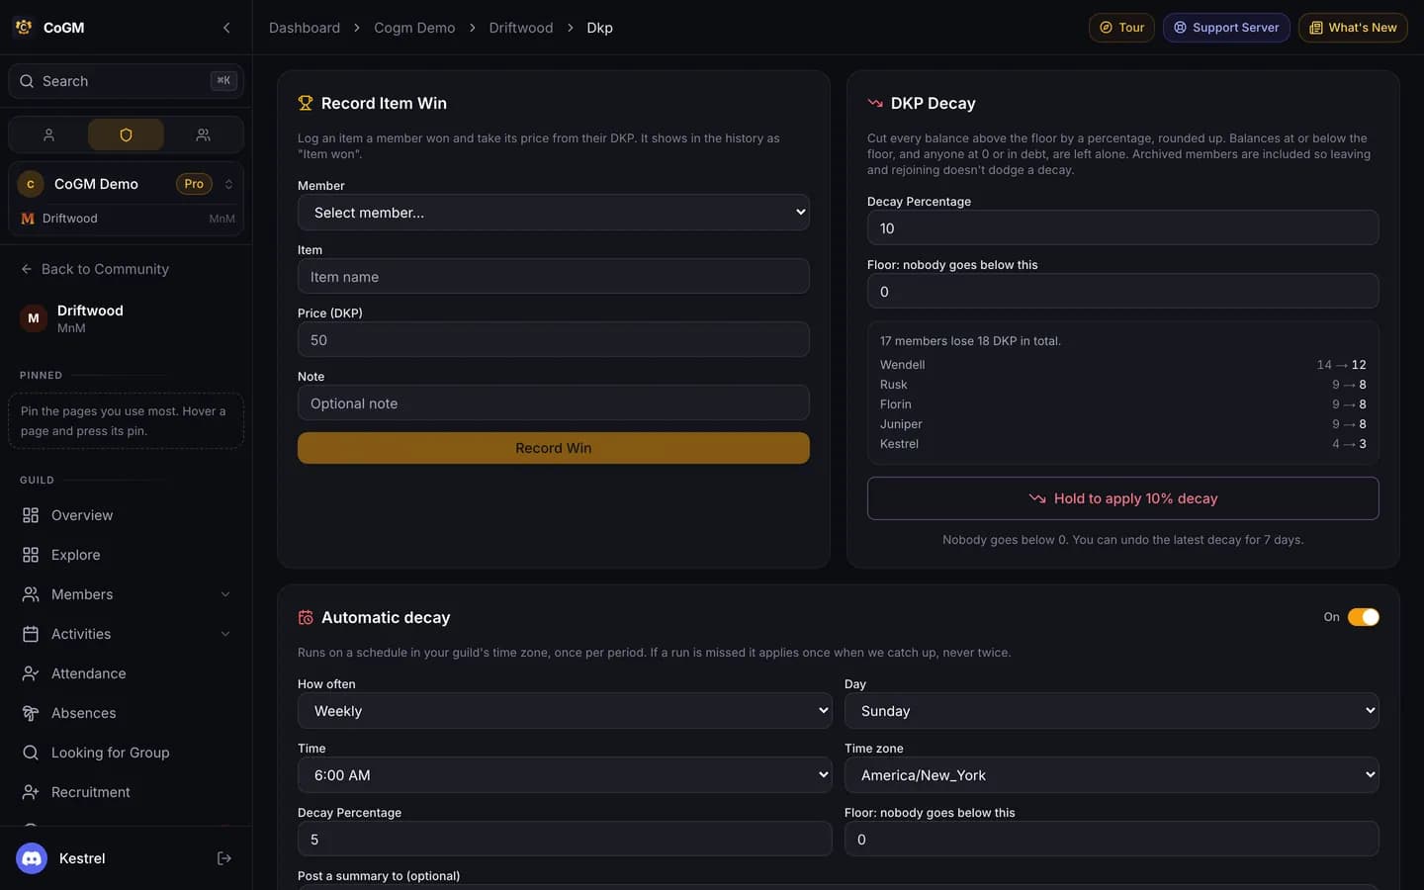Open the CoGM Demo community switcher
Image resolution: width=1424 pixels, height=890 pixels.
pyautogui.click(x=126, y=184)
